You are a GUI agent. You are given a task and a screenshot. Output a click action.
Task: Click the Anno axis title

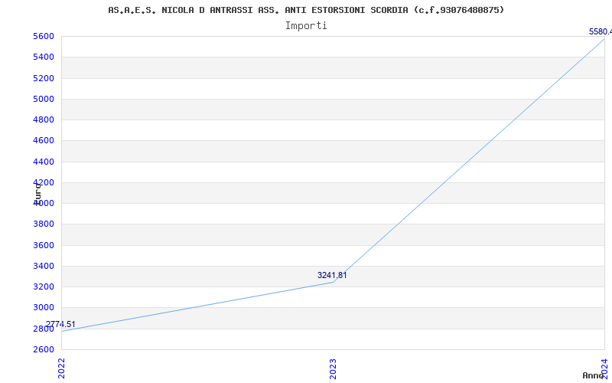coord(593,375)
